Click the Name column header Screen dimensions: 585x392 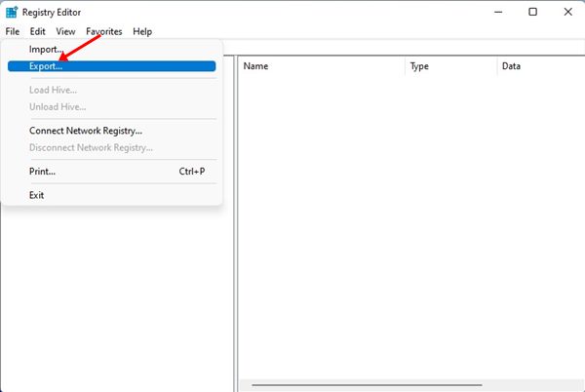[322, 66]
